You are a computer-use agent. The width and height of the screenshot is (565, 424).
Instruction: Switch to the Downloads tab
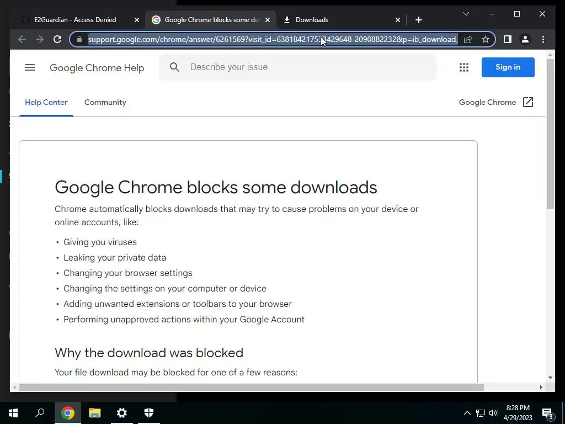click(312, 20)
